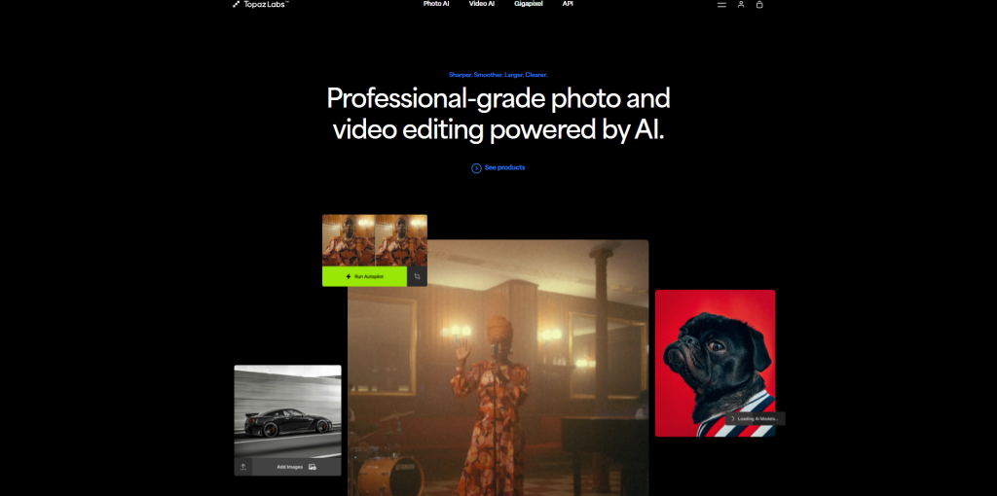Click the upload arrow icon under car photo
The image size is (997, 496).
click(x=242, y=467)
